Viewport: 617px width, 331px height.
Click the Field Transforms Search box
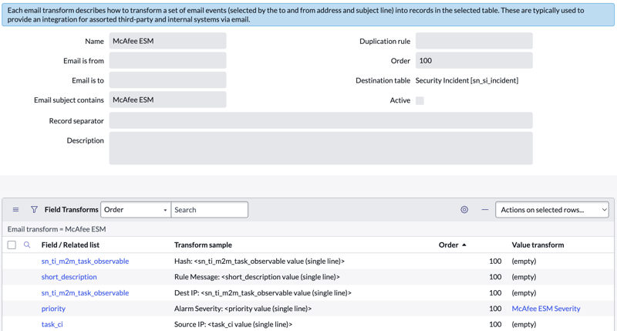[x=209, y=210]
